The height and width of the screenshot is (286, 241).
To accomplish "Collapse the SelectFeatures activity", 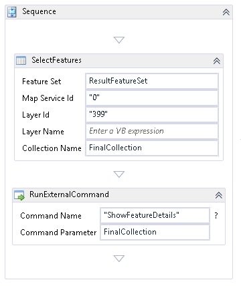I will click(217, 61).
